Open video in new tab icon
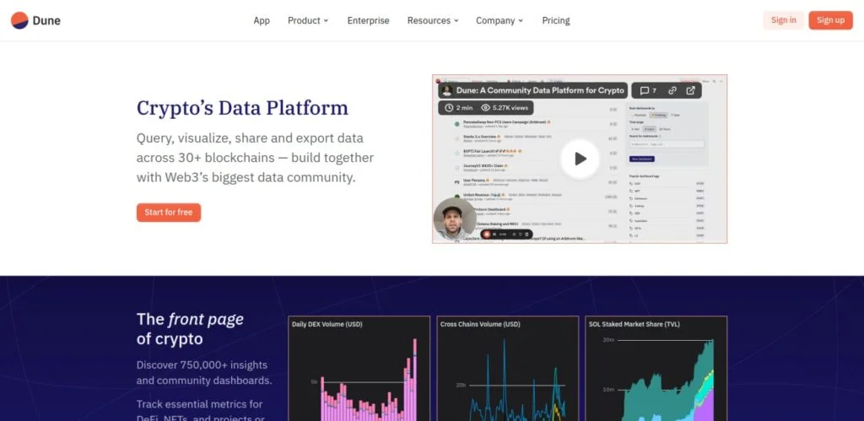The width and height of the screenshot is (864, 421). pyautogui.click(x=690, y=90)
